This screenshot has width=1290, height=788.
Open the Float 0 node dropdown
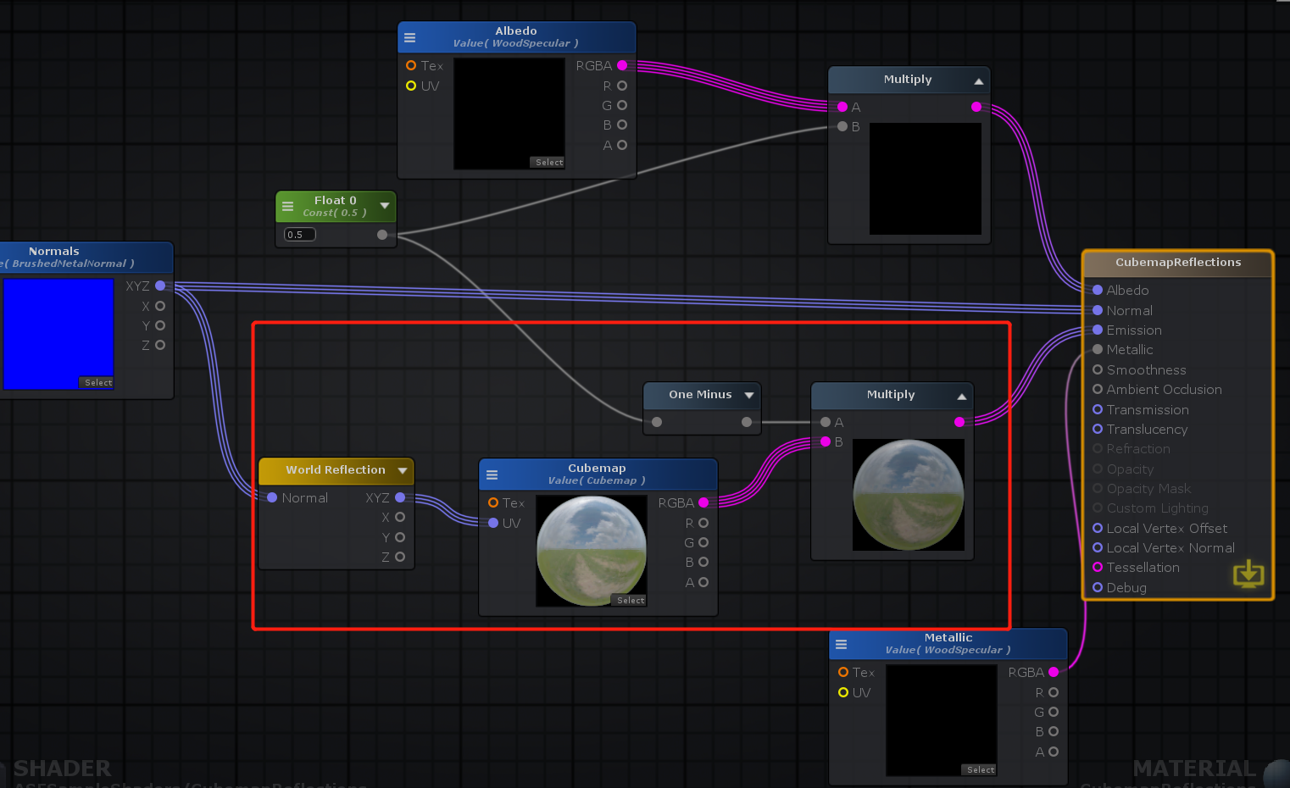pyautogui.click(x=385, y=206)
